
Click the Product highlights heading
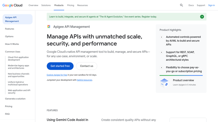pos(170,30)
